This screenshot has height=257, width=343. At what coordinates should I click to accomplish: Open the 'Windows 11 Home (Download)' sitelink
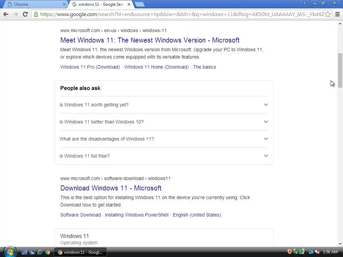(x=156, y=67)
